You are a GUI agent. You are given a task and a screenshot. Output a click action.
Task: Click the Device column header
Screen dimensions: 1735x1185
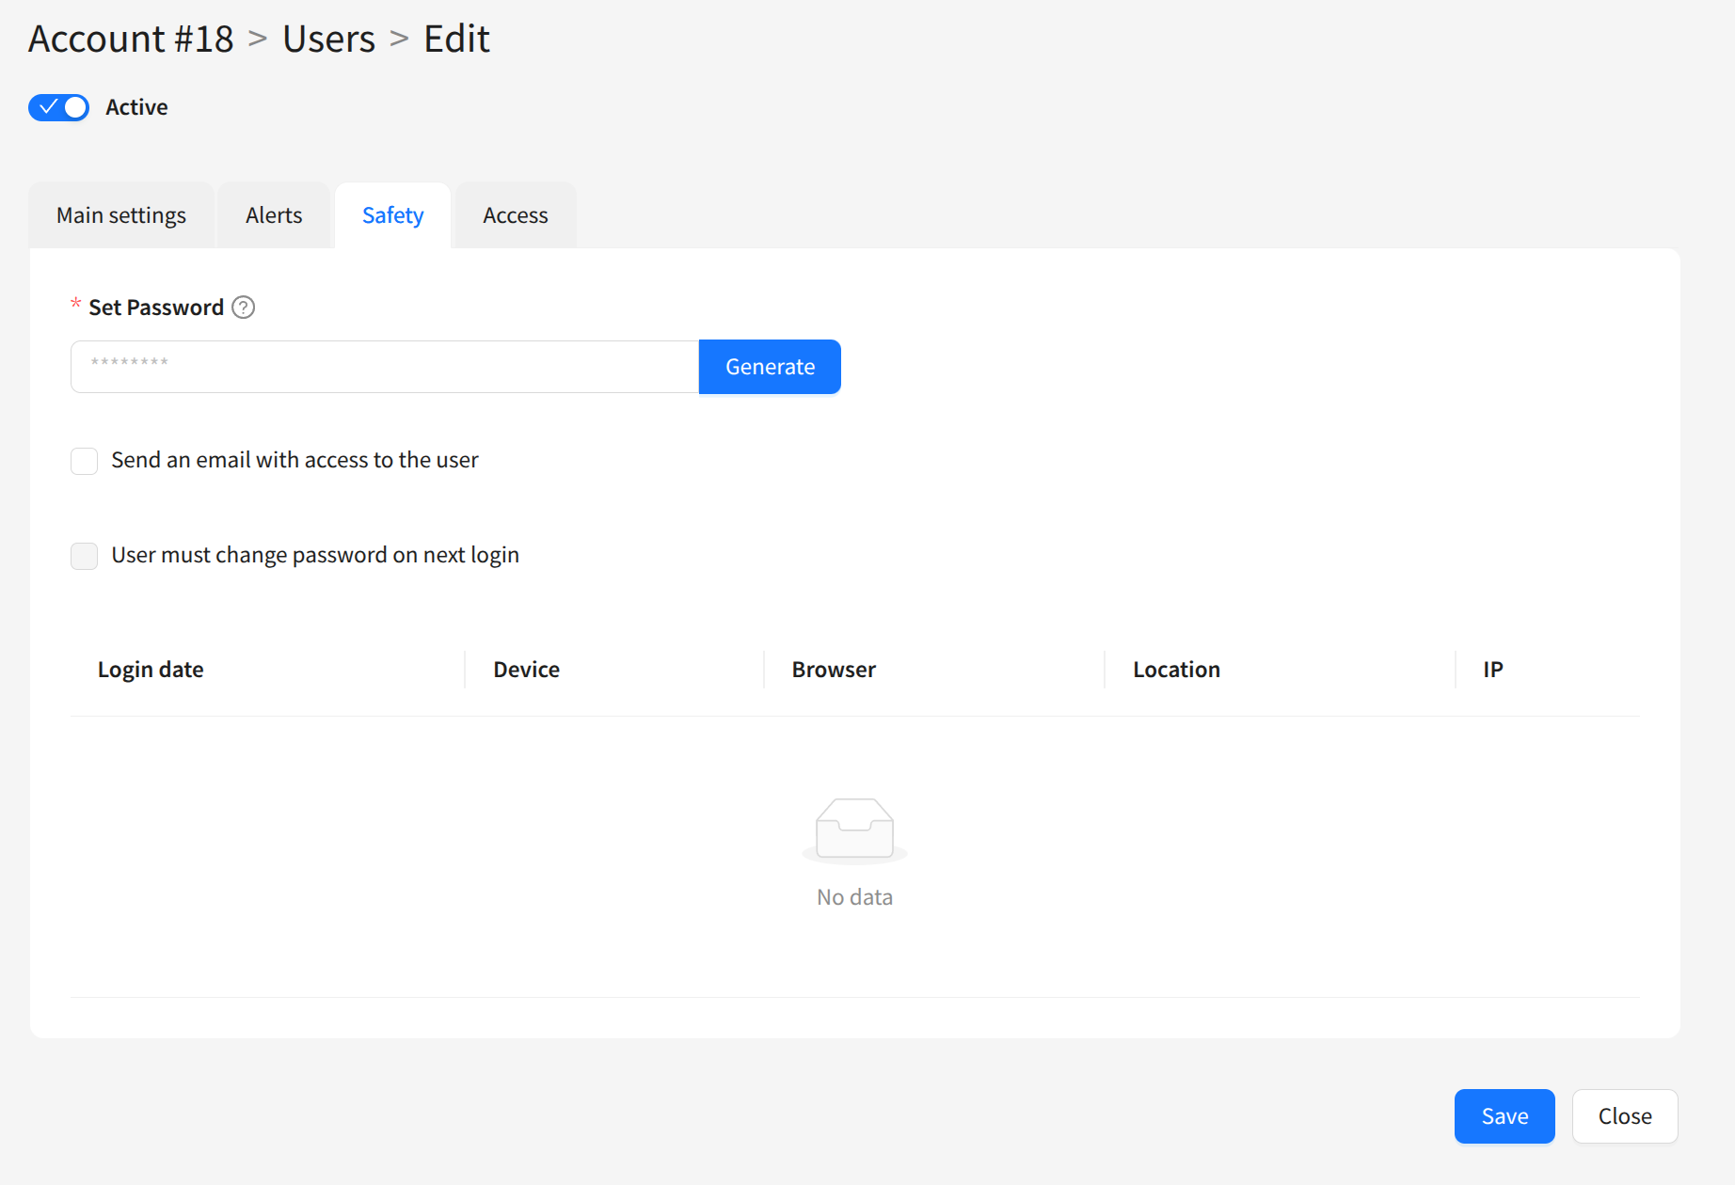tap(526, 670)
